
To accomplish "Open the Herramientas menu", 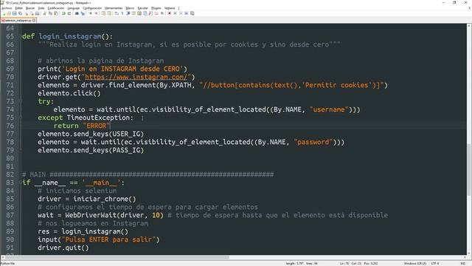I will click(114, 8).
